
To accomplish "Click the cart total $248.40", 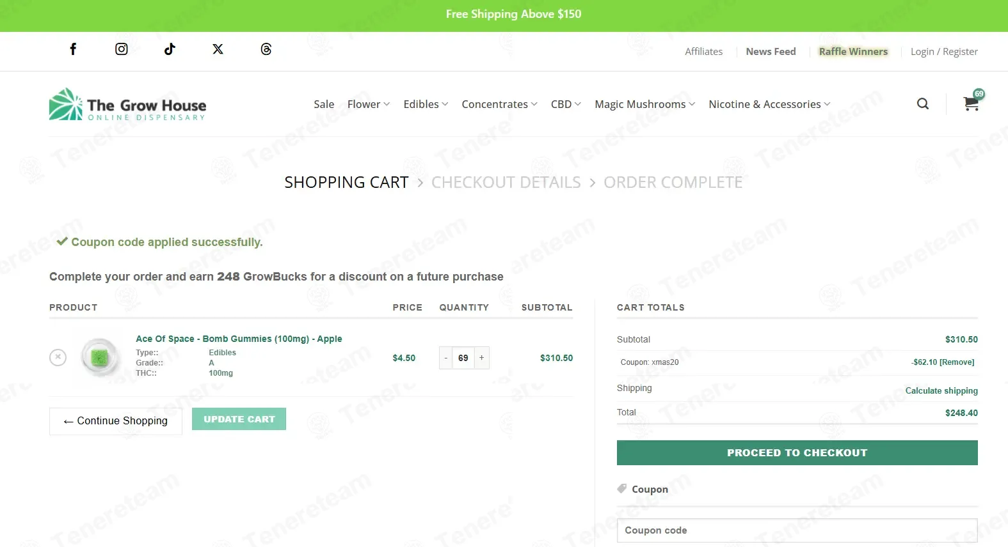I will 961,413.
